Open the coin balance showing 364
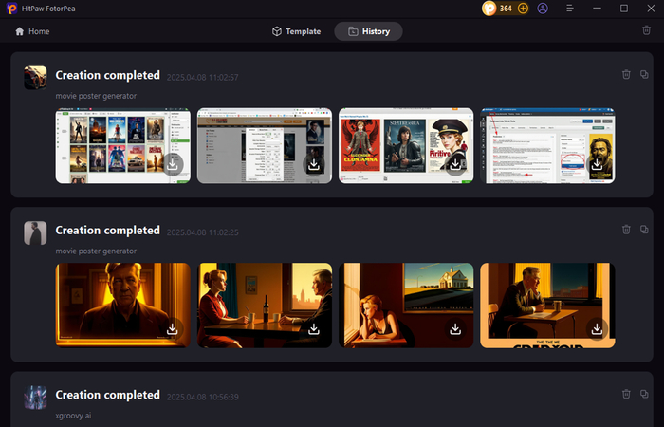 [x=498, y=9]
